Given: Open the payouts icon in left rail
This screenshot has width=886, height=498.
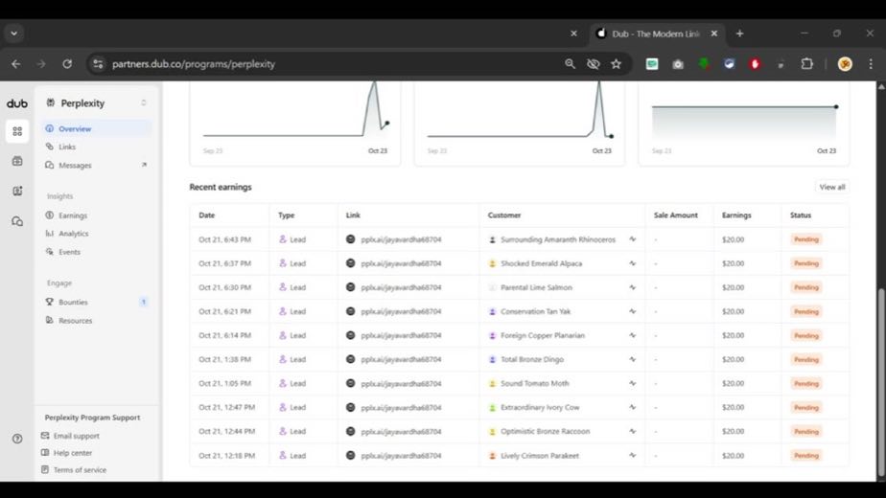Looking at the screenshot, I should pos(17,162).
